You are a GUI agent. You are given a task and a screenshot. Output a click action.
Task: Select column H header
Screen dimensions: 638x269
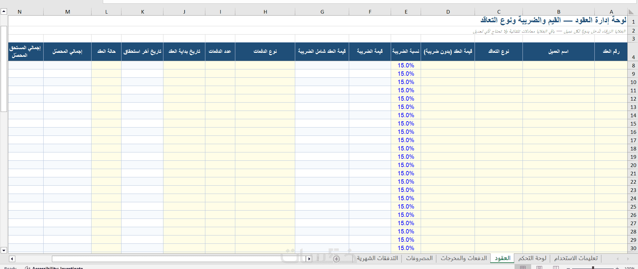pos(265,12)
